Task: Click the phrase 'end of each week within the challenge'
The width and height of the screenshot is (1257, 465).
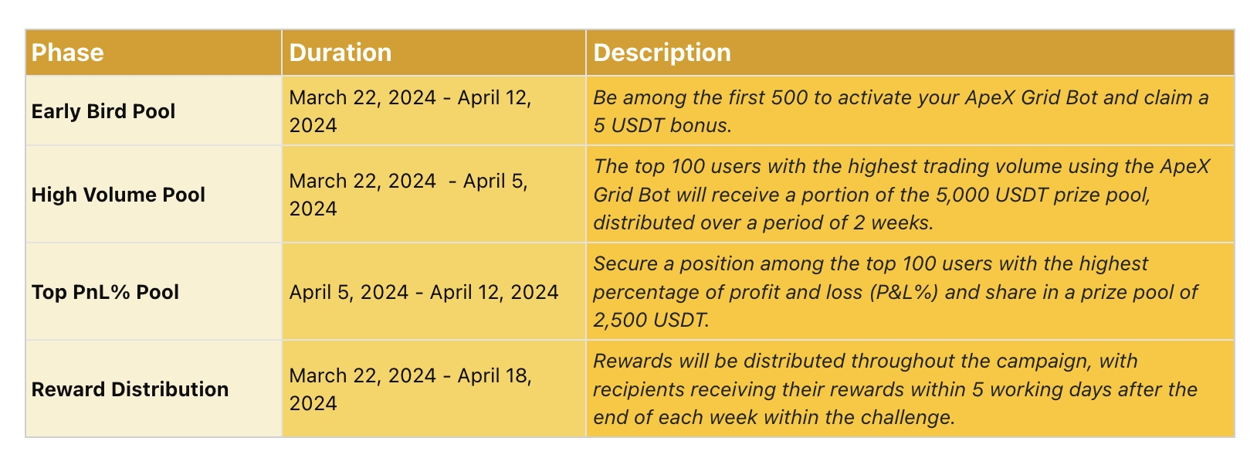Action: 772,417
